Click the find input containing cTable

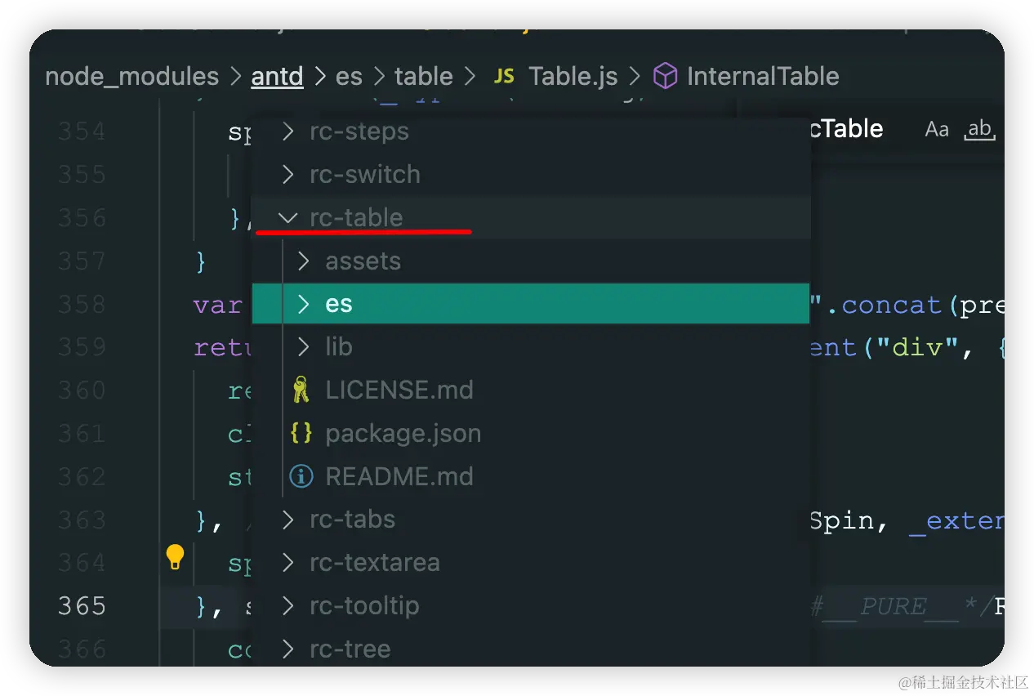point(849,129)
